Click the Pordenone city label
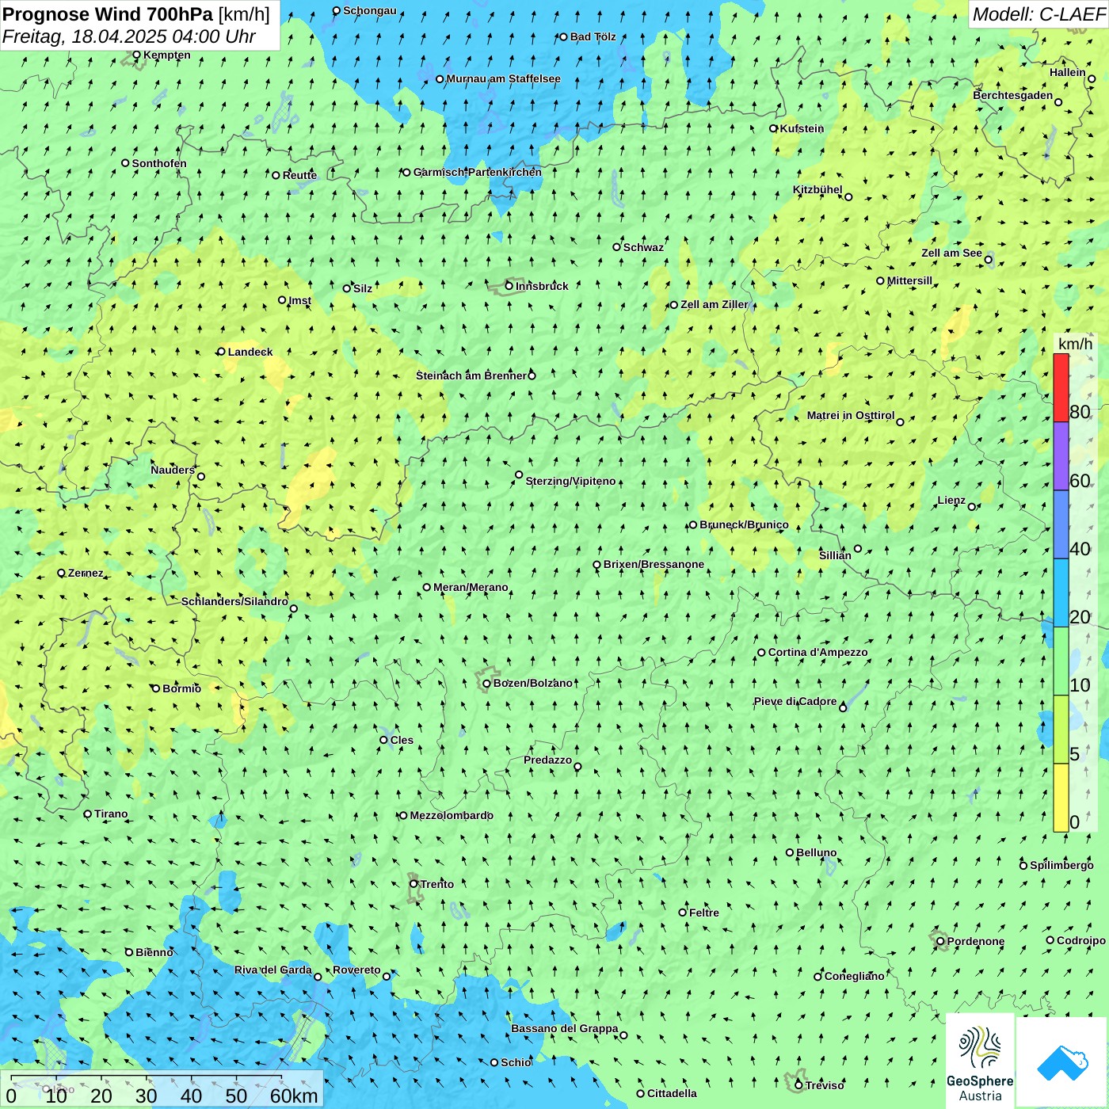This screenshot has height=1109, width=1109. coord(976,941)
